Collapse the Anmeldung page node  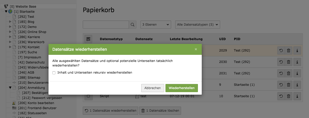click(10, 88)
